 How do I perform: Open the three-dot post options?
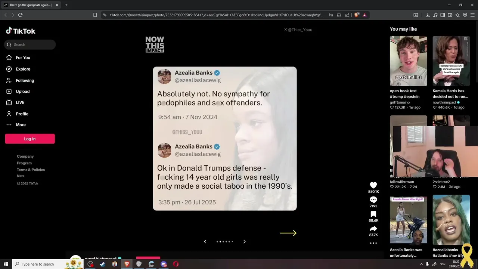coord(373,243)
